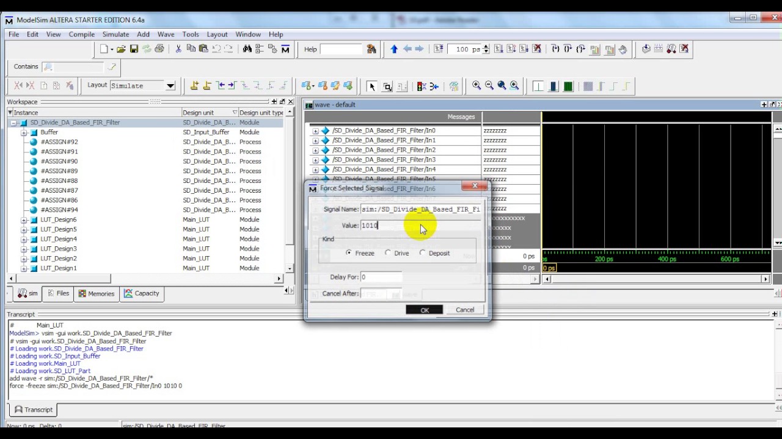Image resolution: width=782 pixels, height=439 pixels.
Task: Select the arrow pointer mode icon
Action: (x=371, y=86)
